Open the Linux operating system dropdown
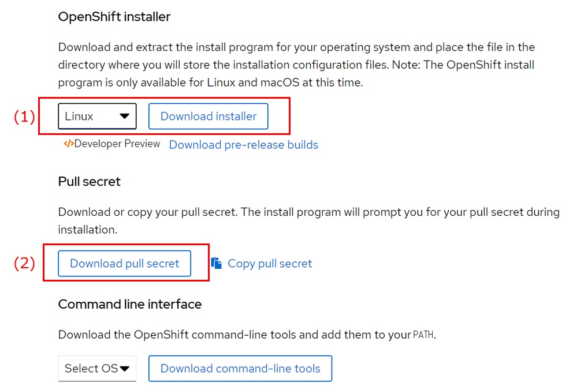This screenshot has width=577, height=390. 96,116
